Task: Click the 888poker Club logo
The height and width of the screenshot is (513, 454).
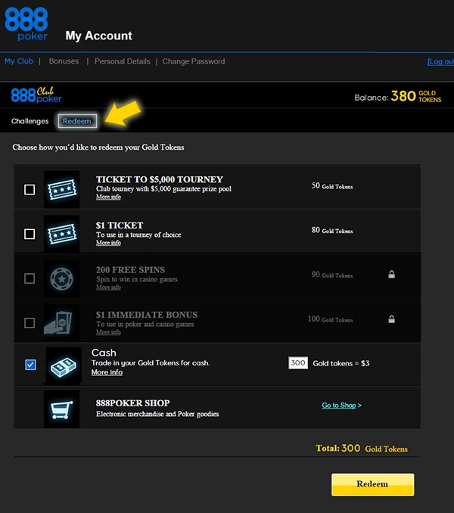Action: coord(36,95)
